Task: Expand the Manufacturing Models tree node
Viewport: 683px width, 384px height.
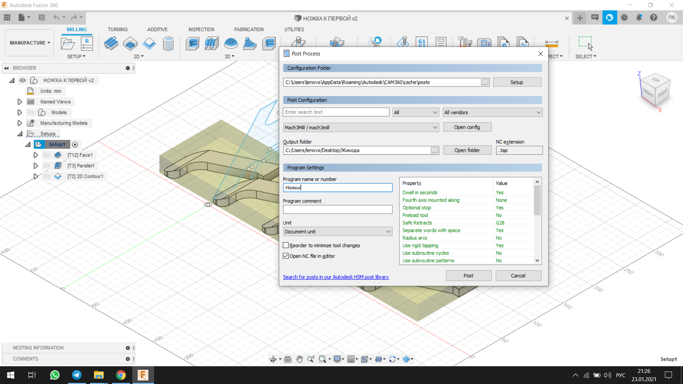Action: pyautogui.click(x=20, y=123)
